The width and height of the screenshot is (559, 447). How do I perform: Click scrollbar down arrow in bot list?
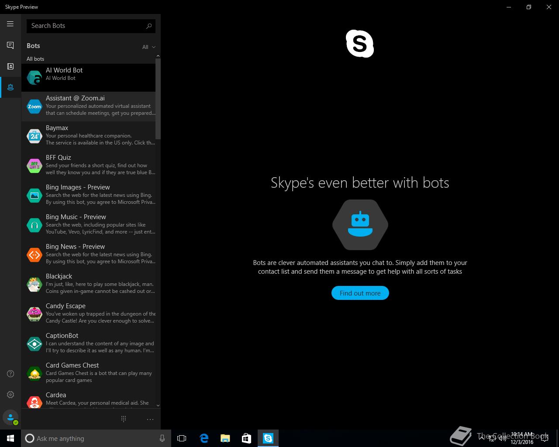point(158,406)
